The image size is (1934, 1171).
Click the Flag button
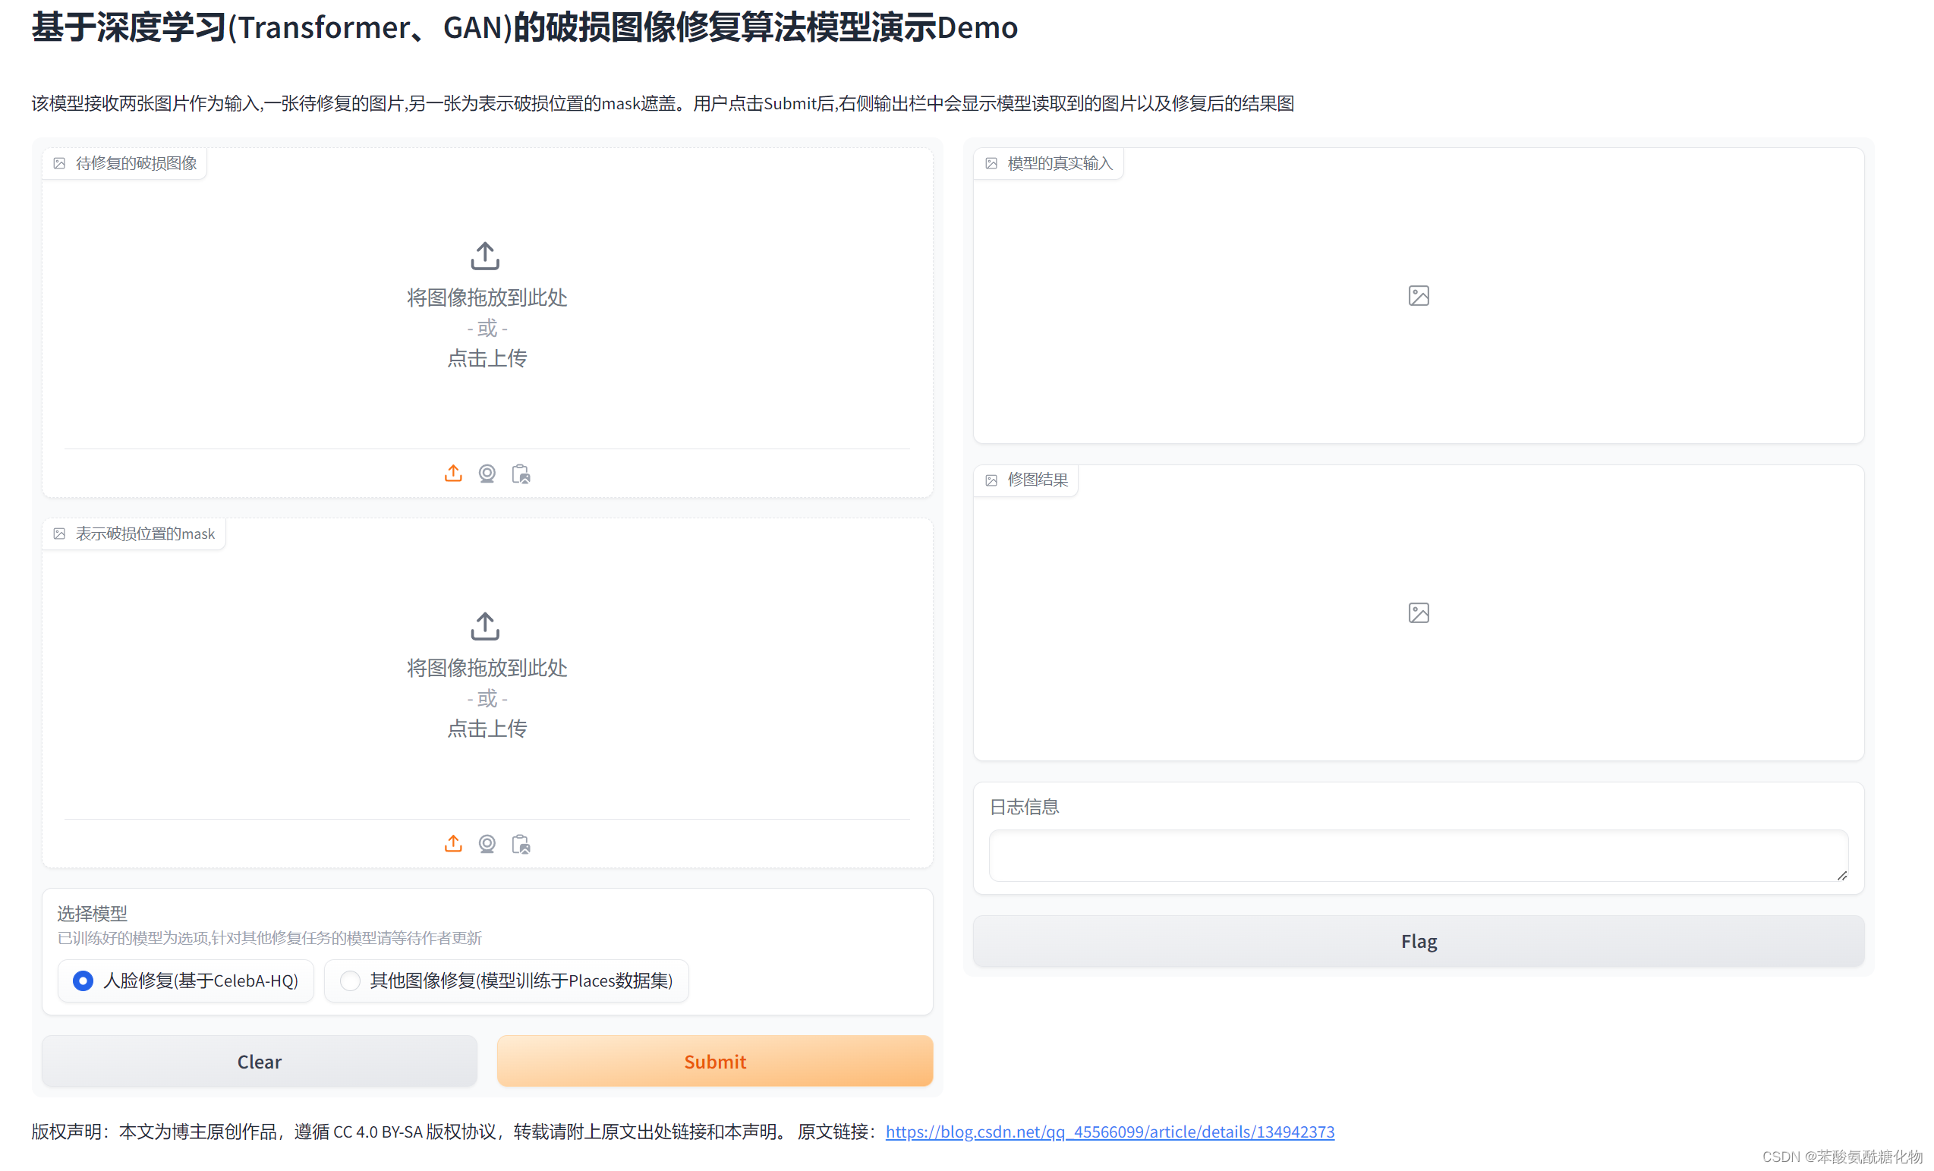point(1419,941)
